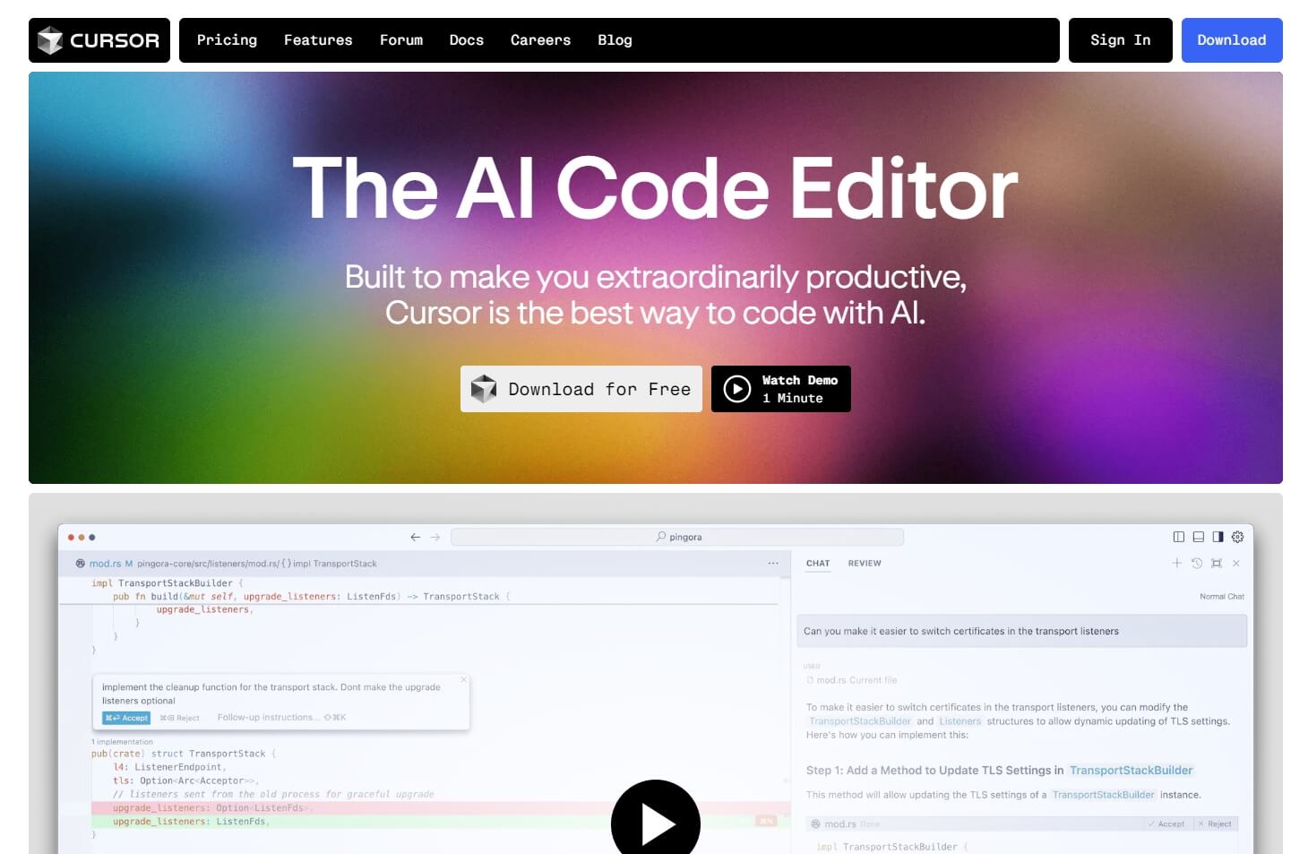The height and width of the screenshot is (854, 1308).
Task: Click mod.rs Current file reference
Action: click(852, 680)
